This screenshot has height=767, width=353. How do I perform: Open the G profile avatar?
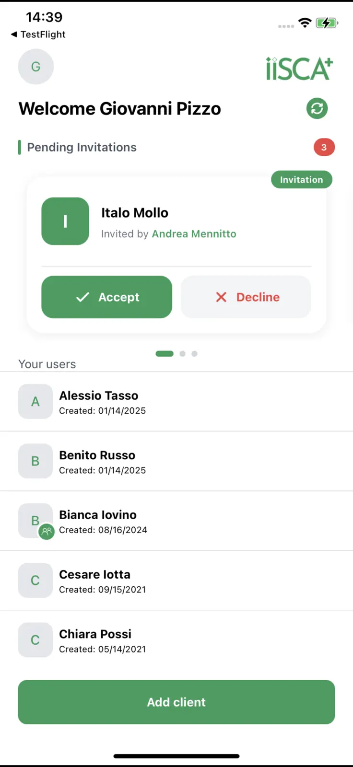coord(36,67)
